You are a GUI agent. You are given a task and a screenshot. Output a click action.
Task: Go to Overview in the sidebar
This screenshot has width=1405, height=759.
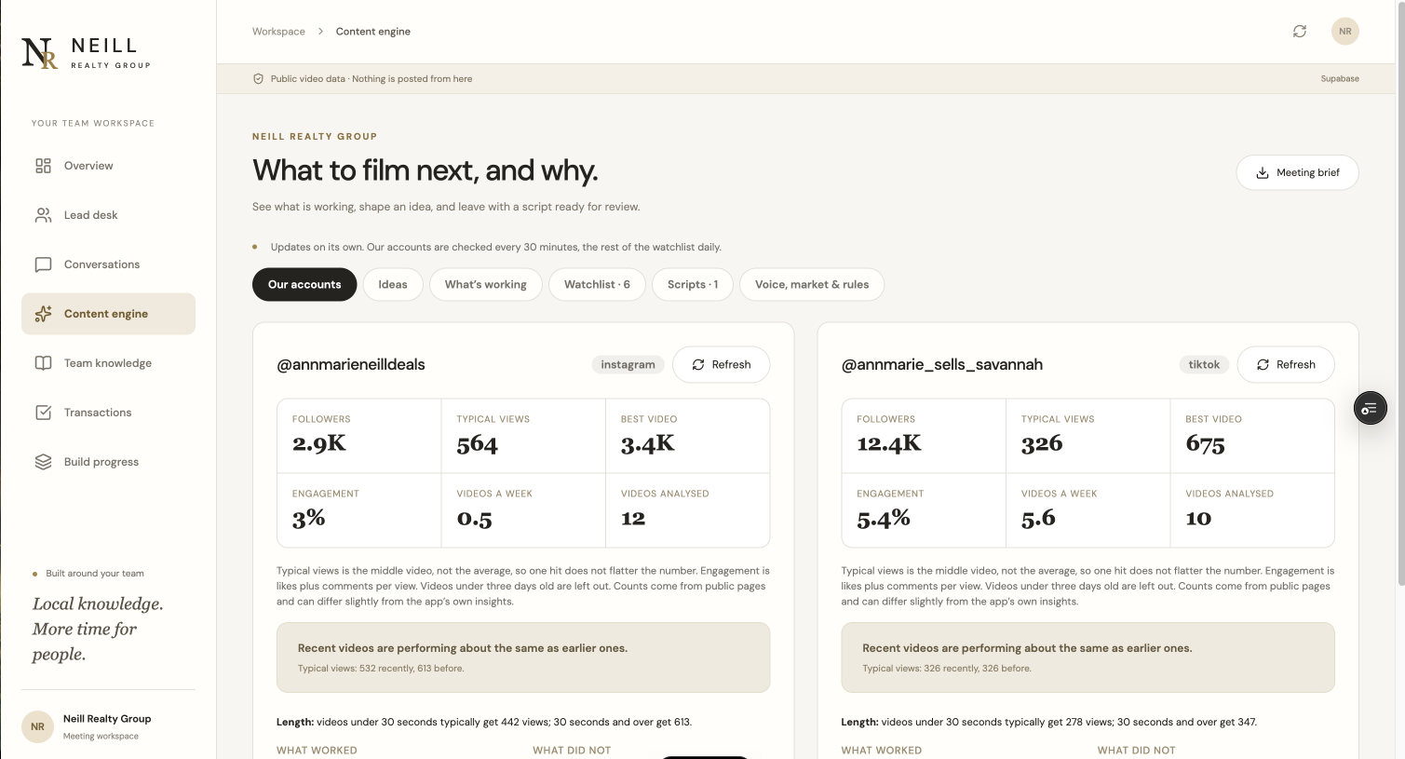[x=108, y=166]
